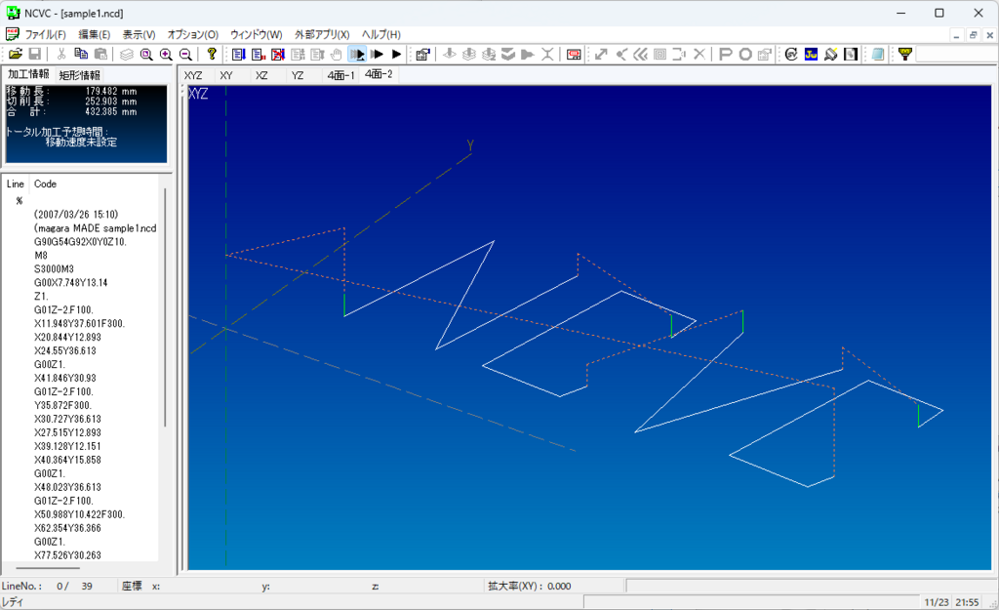Open the 外部アプリ(X) menu
The width and height of the screenshot is (999, 610).
tap(322, 34)
